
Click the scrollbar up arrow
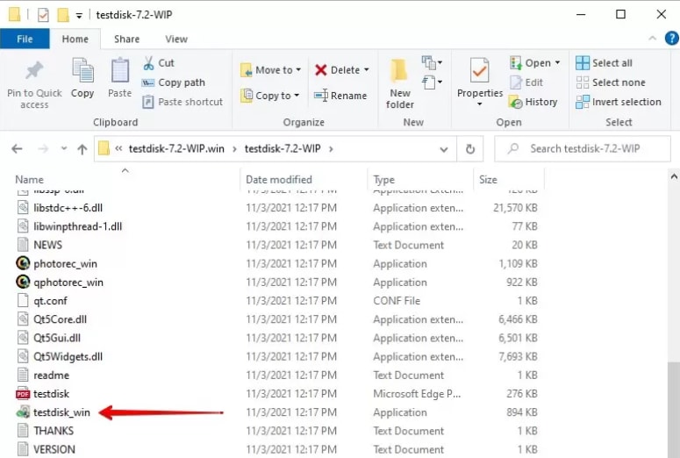click(674, 176)
